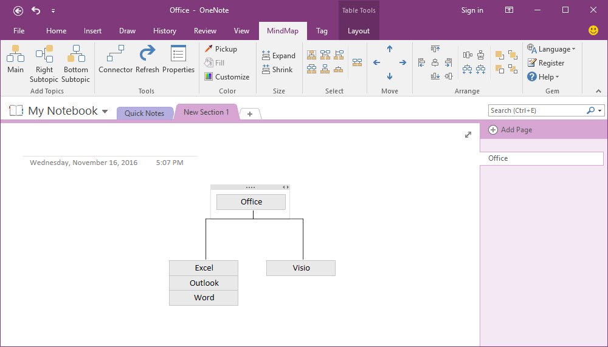Go back with the back arrow

click(x=18, y=10)
